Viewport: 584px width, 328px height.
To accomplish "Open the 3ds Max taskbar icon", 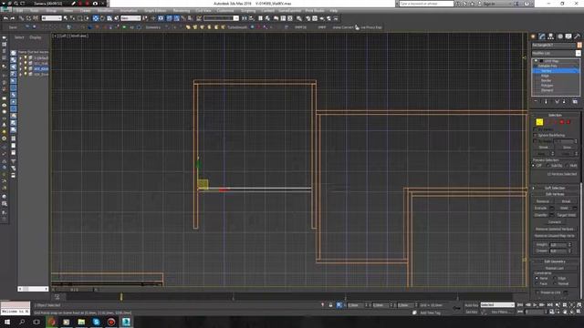I will point(126,322).
